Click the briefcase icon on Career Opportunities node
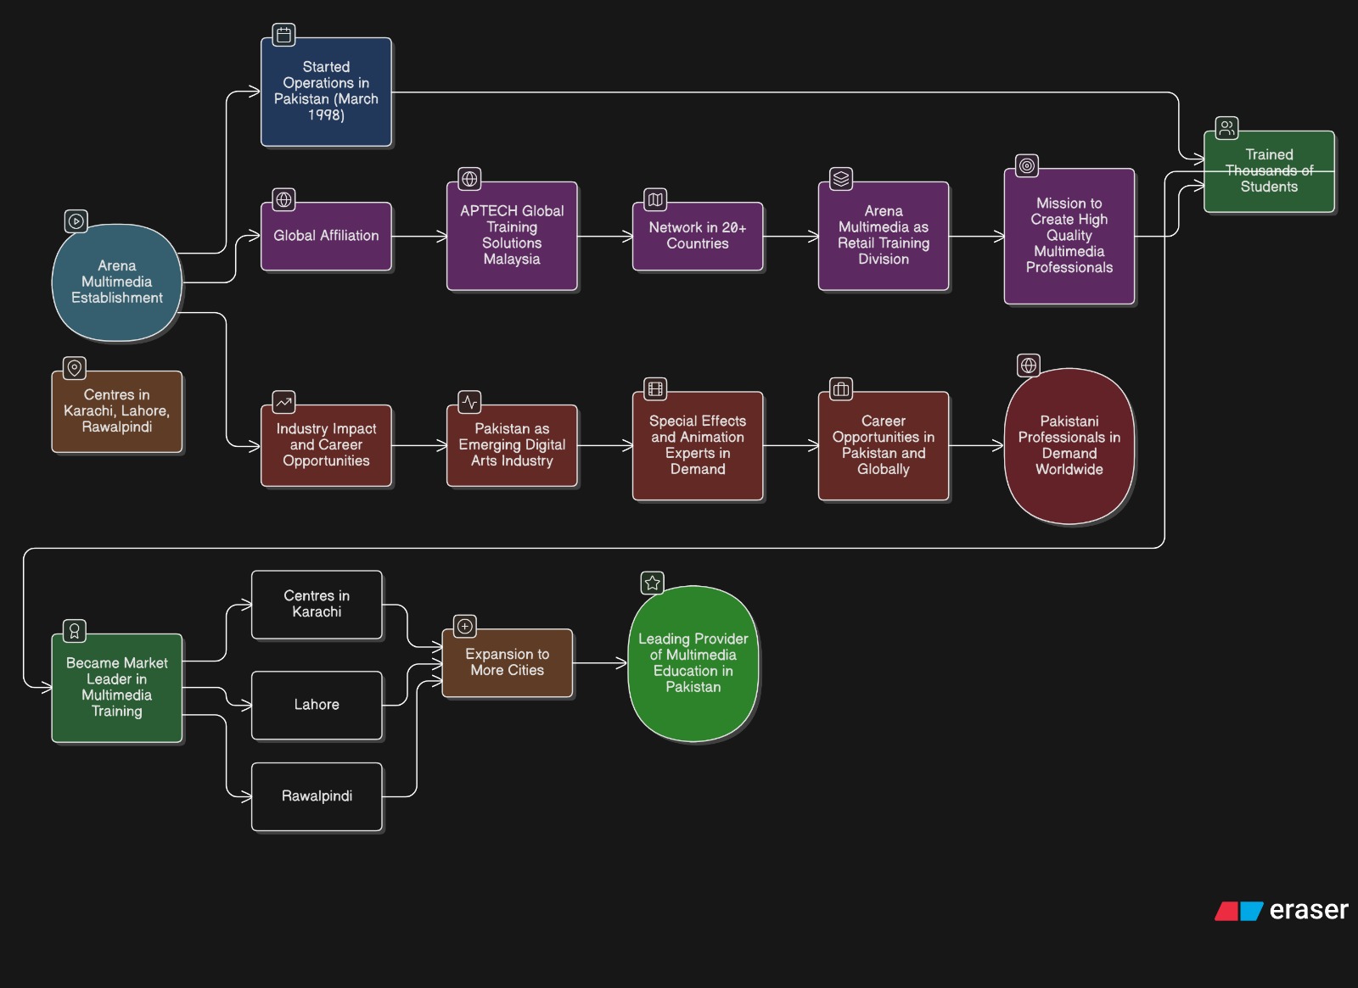This screenshot has height=988, width=1358. (x=841, y=389)
